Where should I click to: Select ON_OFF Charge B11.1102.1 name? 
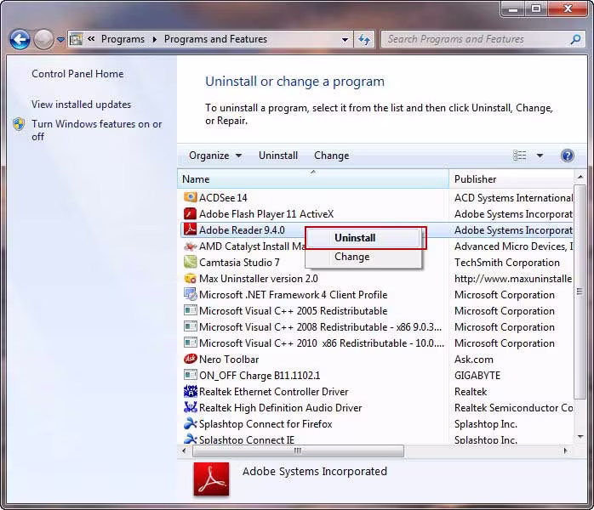click(260, 376)
